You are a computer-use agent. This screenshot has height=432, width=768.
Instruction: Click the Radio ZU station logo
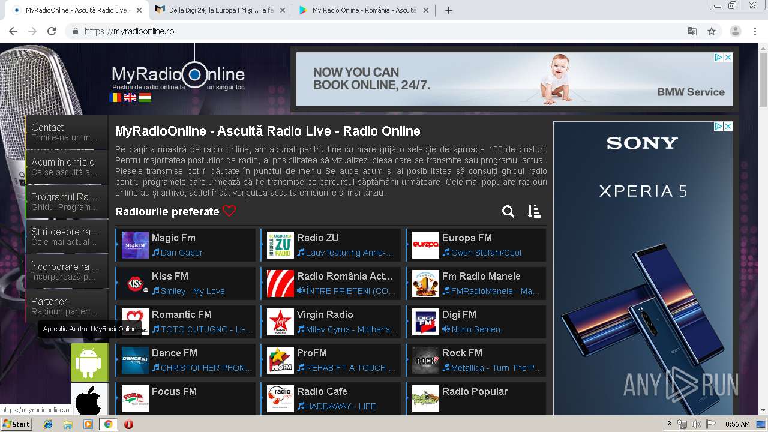280,245
